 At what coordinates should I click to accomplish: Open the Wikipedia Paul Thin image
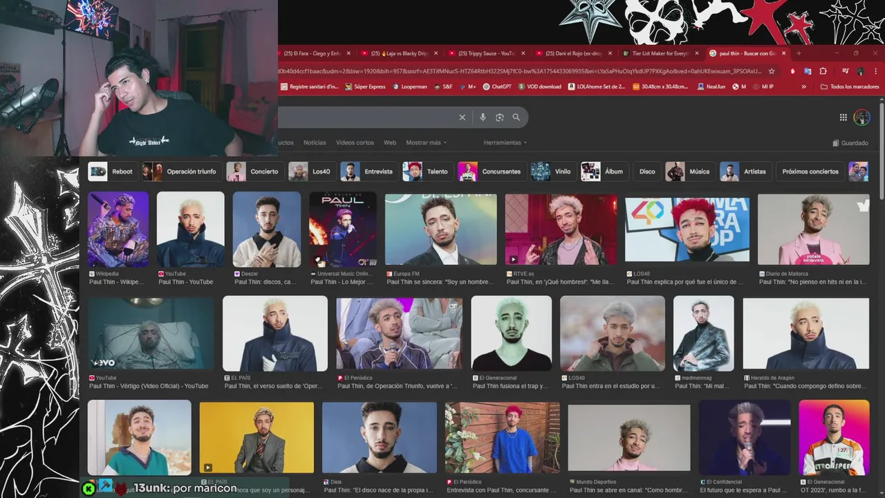pyautogui.click(x=118, y=230)
